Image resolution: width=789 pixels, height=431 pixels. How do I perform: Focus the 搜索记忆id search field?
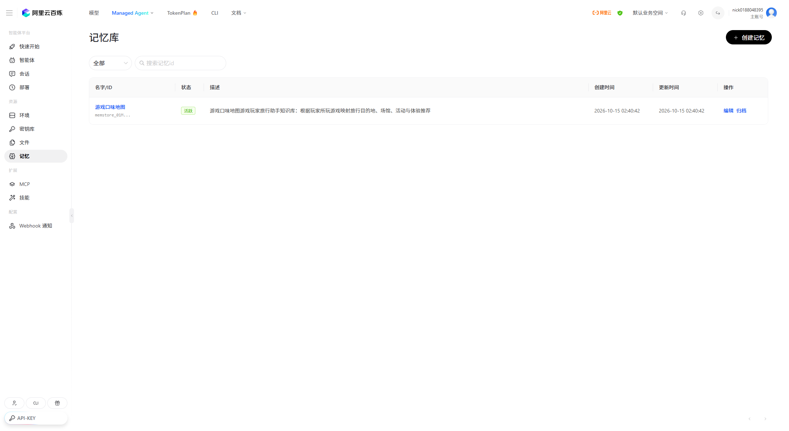coord(180,63)
